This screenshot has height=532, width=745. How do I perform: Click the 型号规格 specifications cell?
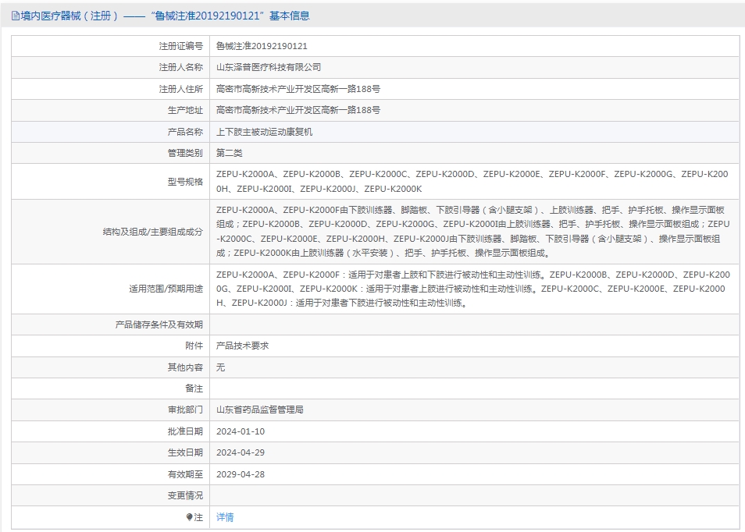click(469, 181)
